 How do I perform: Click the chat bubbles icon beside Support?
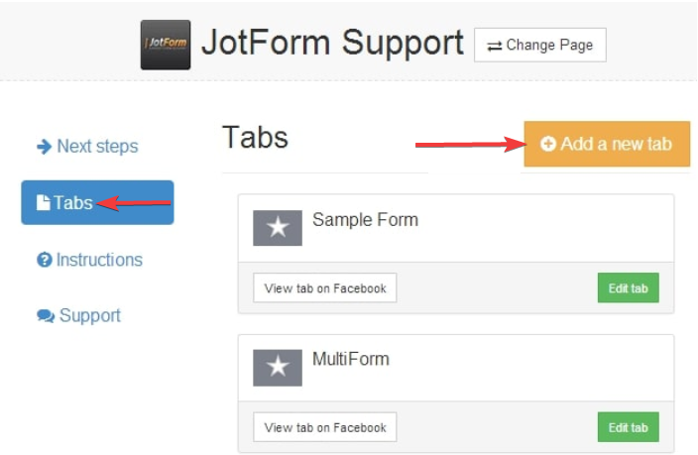[x=46, y=316]
